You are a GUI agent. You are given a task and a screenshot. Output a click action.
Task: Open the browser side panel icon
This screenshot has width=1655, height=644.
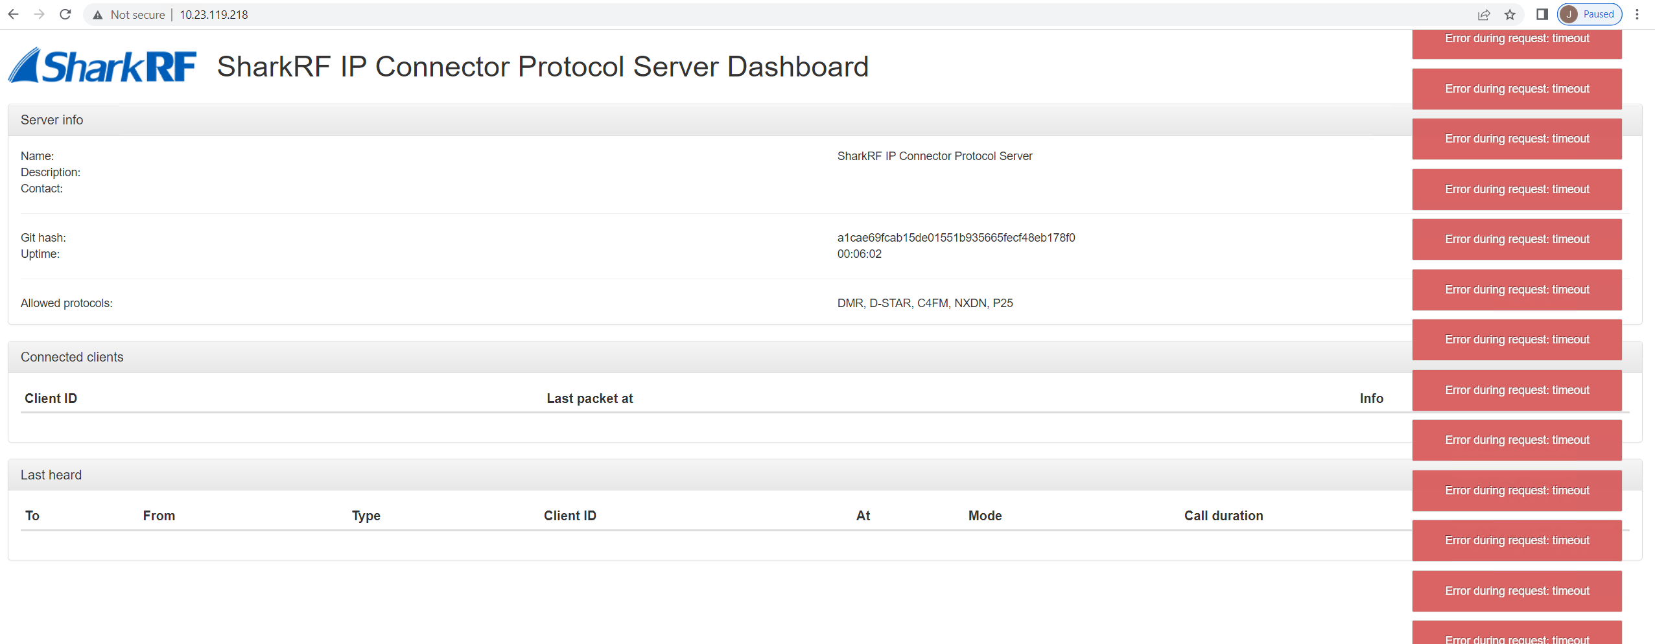[1542, 14]
